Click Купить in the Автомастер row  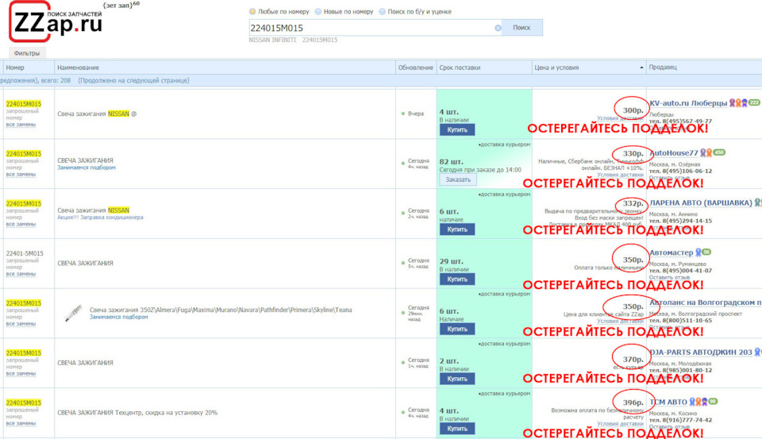pyautogui.click(x=457, y=279)
